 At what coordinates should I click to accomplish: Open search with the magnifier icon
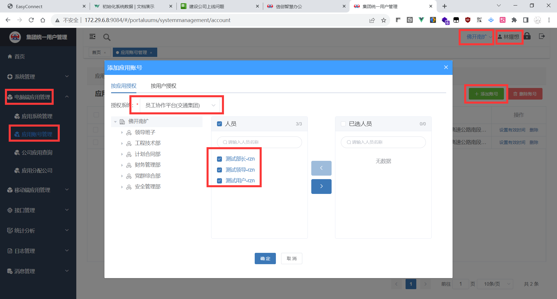[107, 37]
